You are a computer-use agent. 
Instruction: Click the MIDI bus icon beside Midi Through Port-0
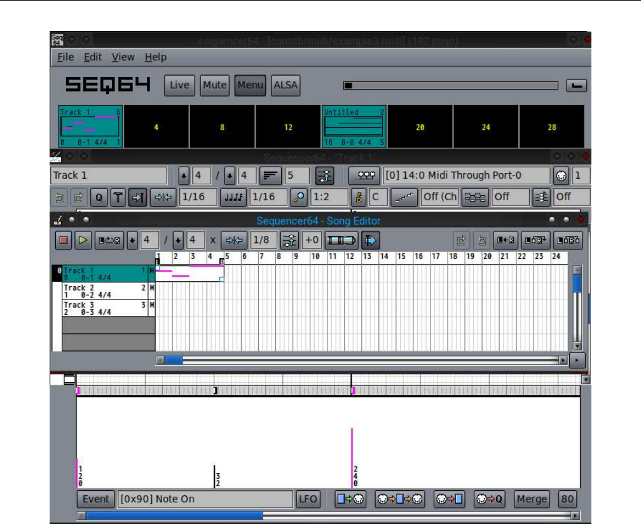click(365, 176)
